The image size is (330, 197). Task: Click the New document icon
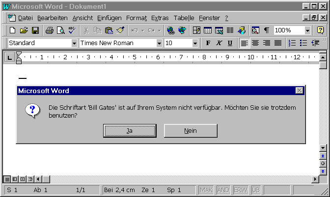click(13, 30)
